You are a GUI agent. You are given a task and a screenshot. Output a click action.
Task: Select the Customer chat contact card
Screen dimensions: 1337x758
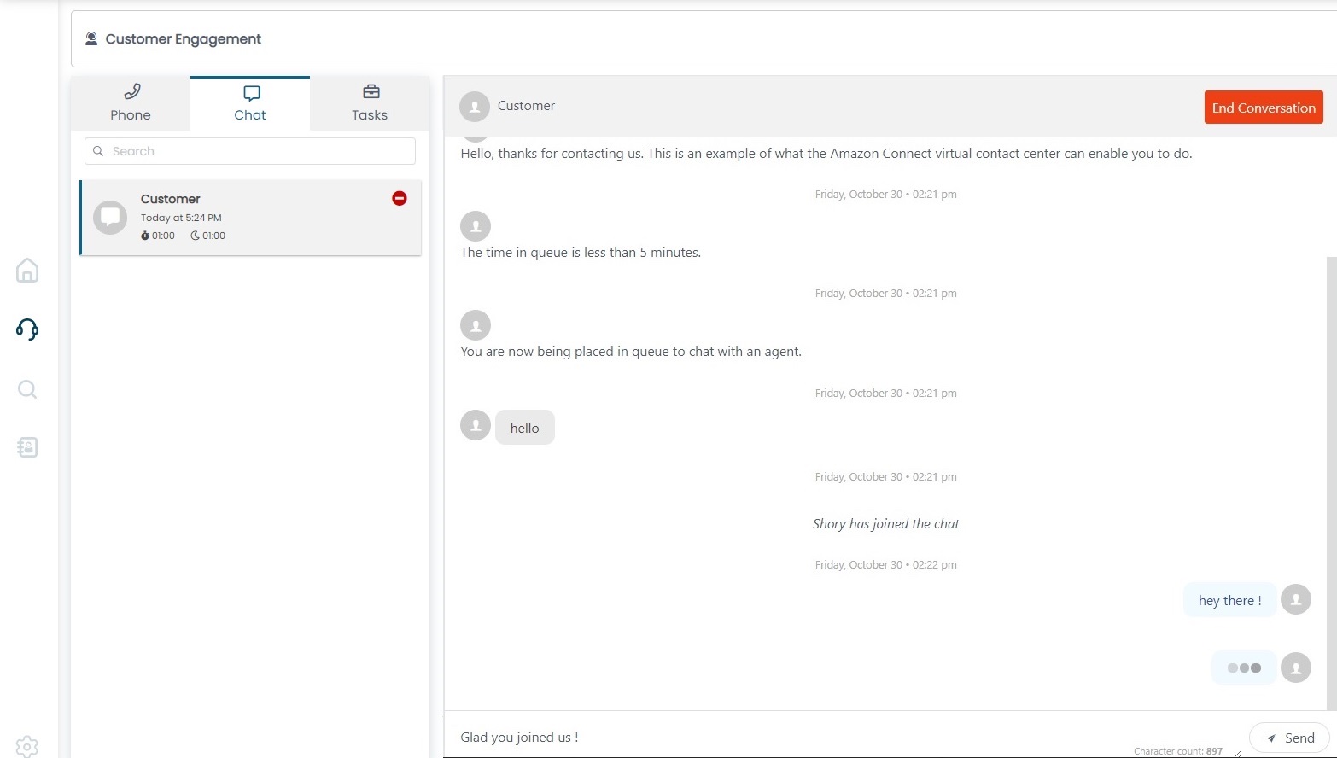coord(250,218)
